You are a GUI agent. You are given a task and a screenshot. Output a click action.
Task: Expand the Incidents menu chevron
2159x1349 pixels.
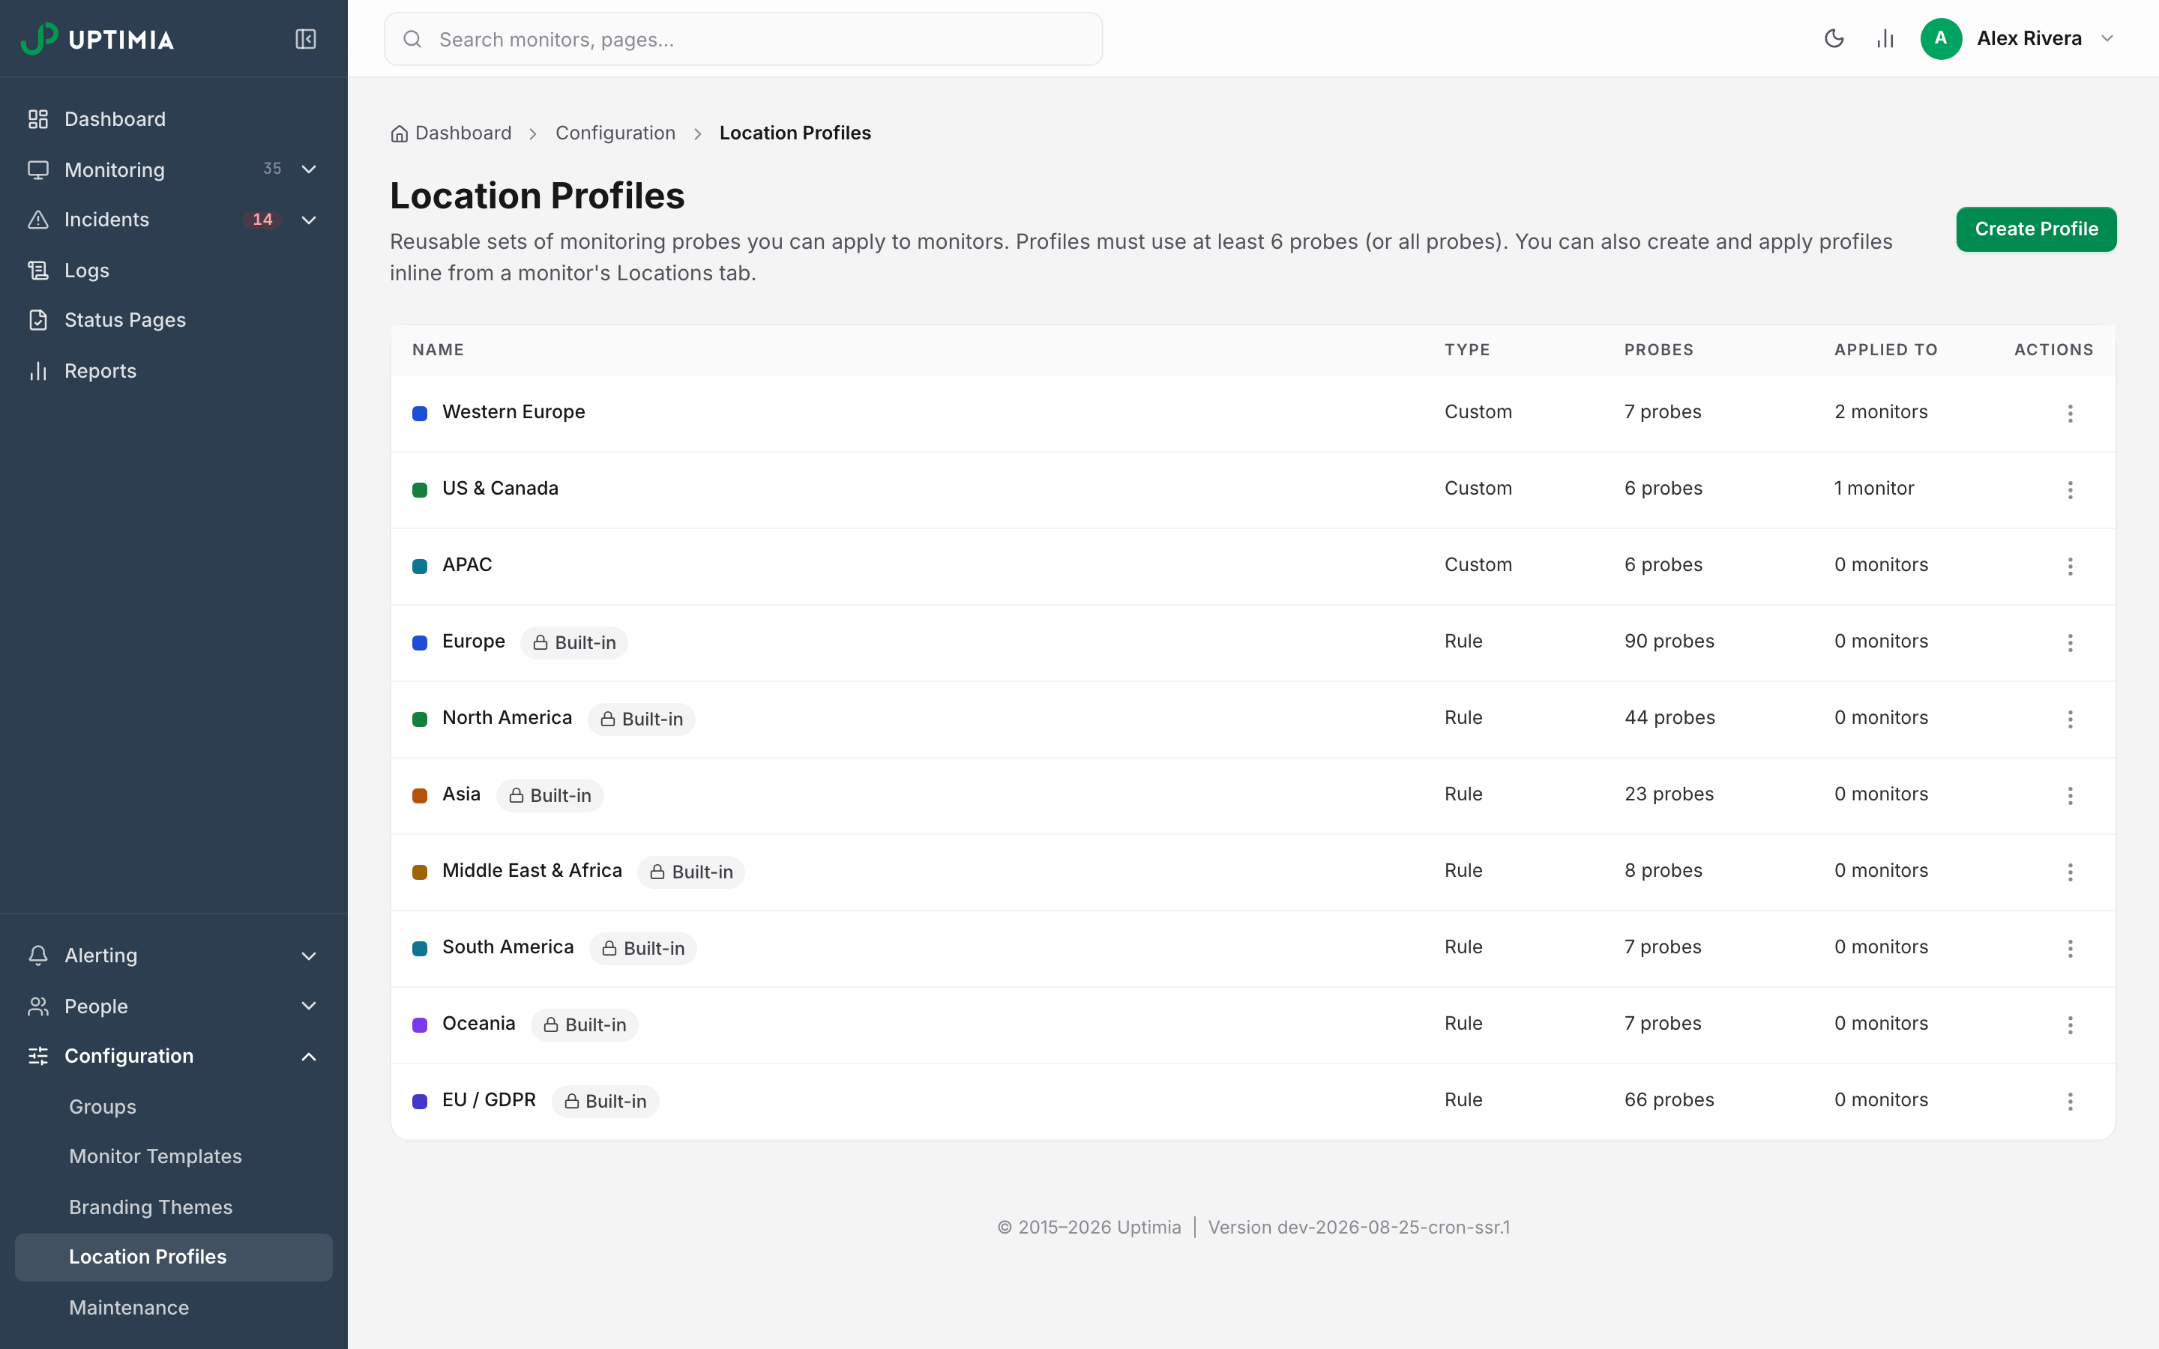pyautogui.click(x=309, y=220)
